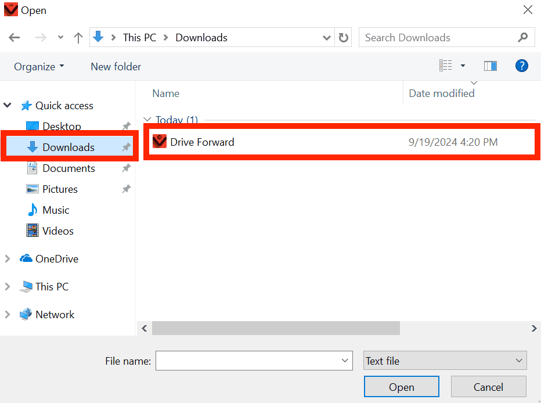
Task: Refresh the Downloads folder view
Action: pyautogui.click(x=343, y=37)
